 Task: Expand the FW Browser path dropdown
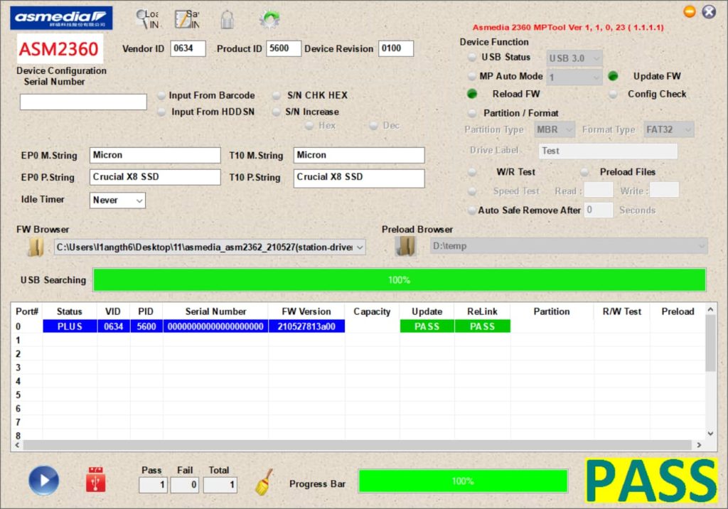click(359, 247)
